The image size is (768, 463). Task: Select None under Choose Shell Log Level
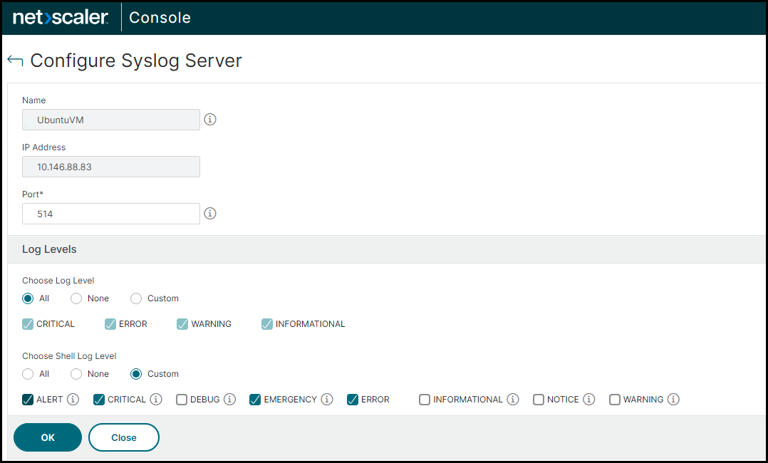(x=76, y=374)
